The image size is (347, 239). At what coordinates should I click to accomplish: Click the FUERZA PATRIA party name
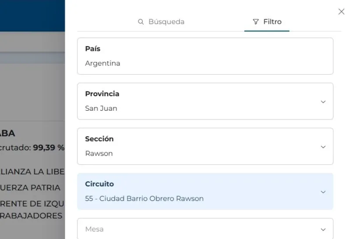(31, 188)
